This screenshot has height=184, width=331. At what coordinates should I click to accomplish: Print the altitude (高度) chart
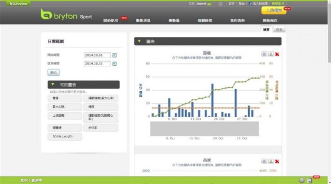[x=264, y=161]
